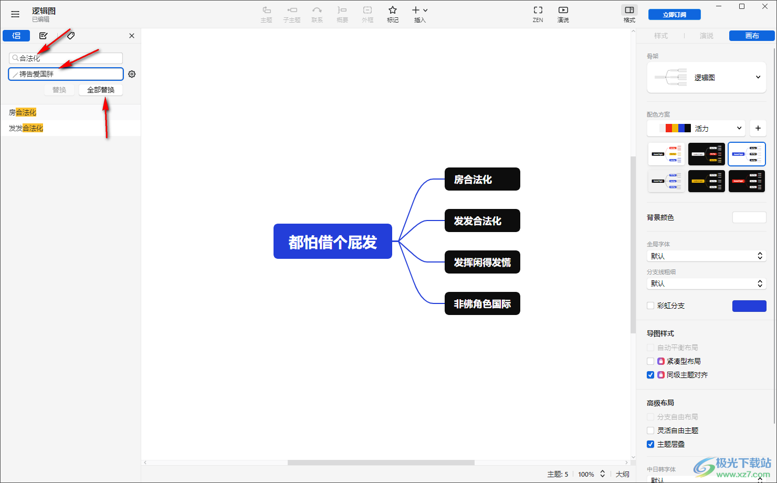Open the 全局字体 font dropdown
Viewport: 777px width, 483px height.
(706, 256)
